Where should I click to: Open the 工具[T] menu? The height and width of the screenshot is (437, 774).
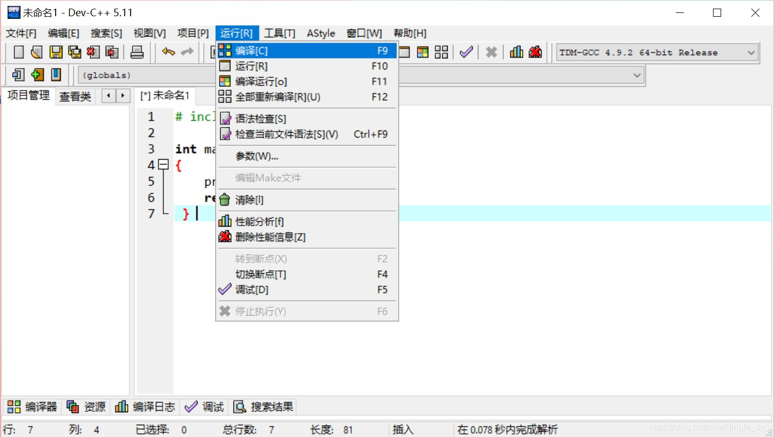tap(280, 33)
